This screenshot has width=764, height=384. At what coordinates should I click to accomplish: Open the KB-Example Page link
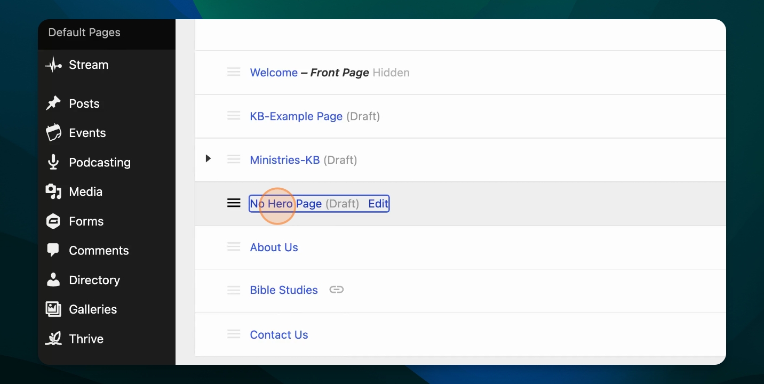(x=297, y=116)
